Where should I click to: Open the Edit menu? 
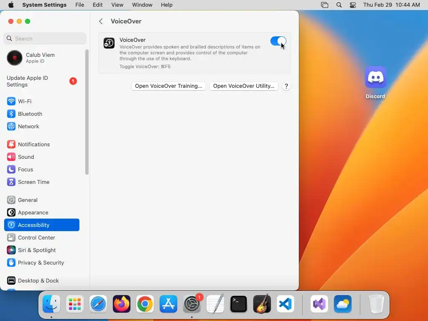97,5
